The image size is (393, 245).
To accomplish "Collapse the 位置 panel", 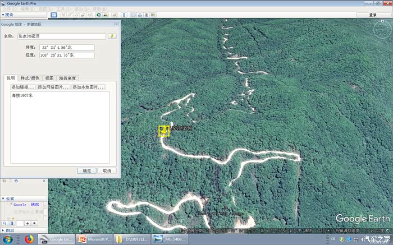I will (3, 198).
